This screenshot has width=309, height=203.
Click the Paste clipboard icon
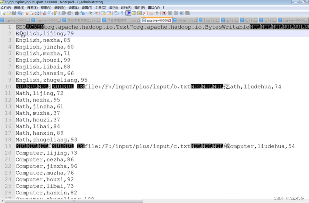56,13
